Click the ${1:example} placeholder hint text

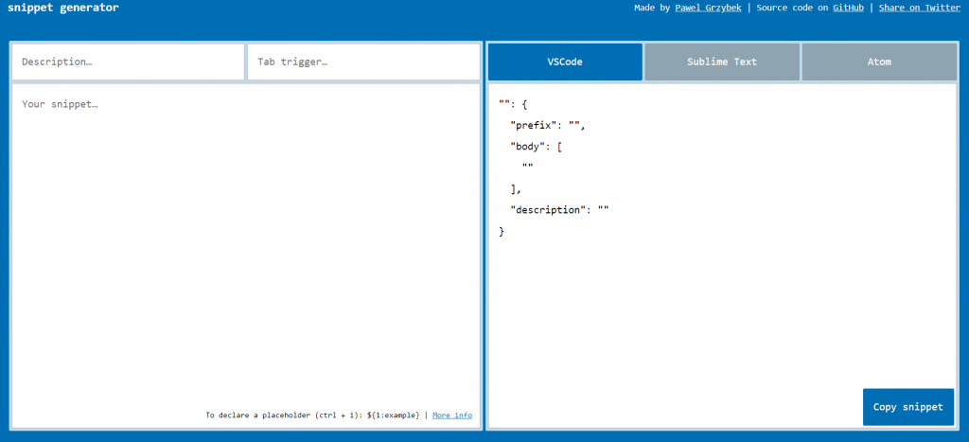(x=393, y=415)
